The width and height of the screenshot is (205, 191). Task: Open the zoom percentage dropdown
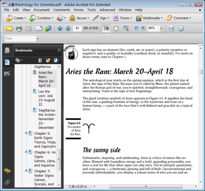point(161,28)
